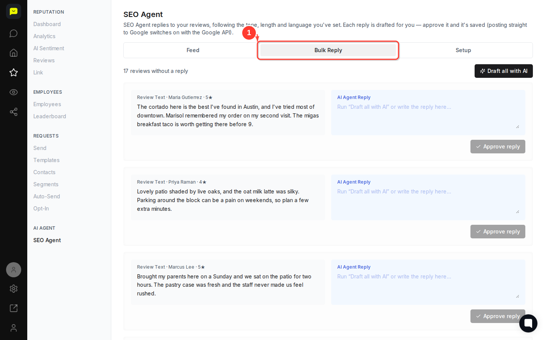Click the SEO Agent page heading
Screen dimensions: 545x340
143,14
